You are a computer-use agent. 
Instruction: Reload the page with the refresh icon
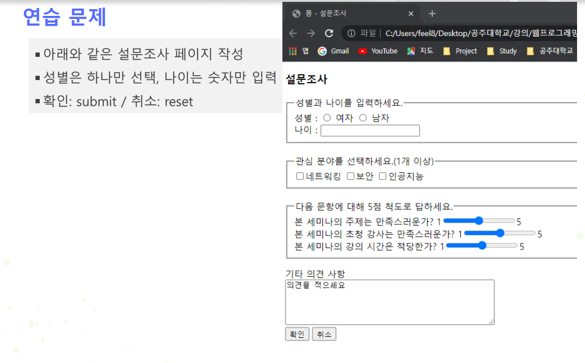[x=329, y=34]
